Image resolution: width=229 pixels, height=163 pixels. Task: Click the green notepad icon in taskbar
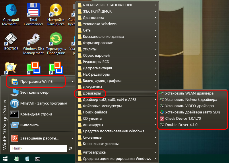point(16,159)
